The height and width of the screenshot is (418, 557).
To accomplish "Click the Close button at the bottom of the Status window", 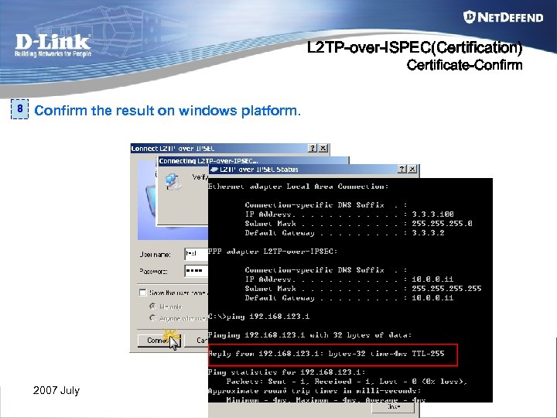I will click(393, 407).
